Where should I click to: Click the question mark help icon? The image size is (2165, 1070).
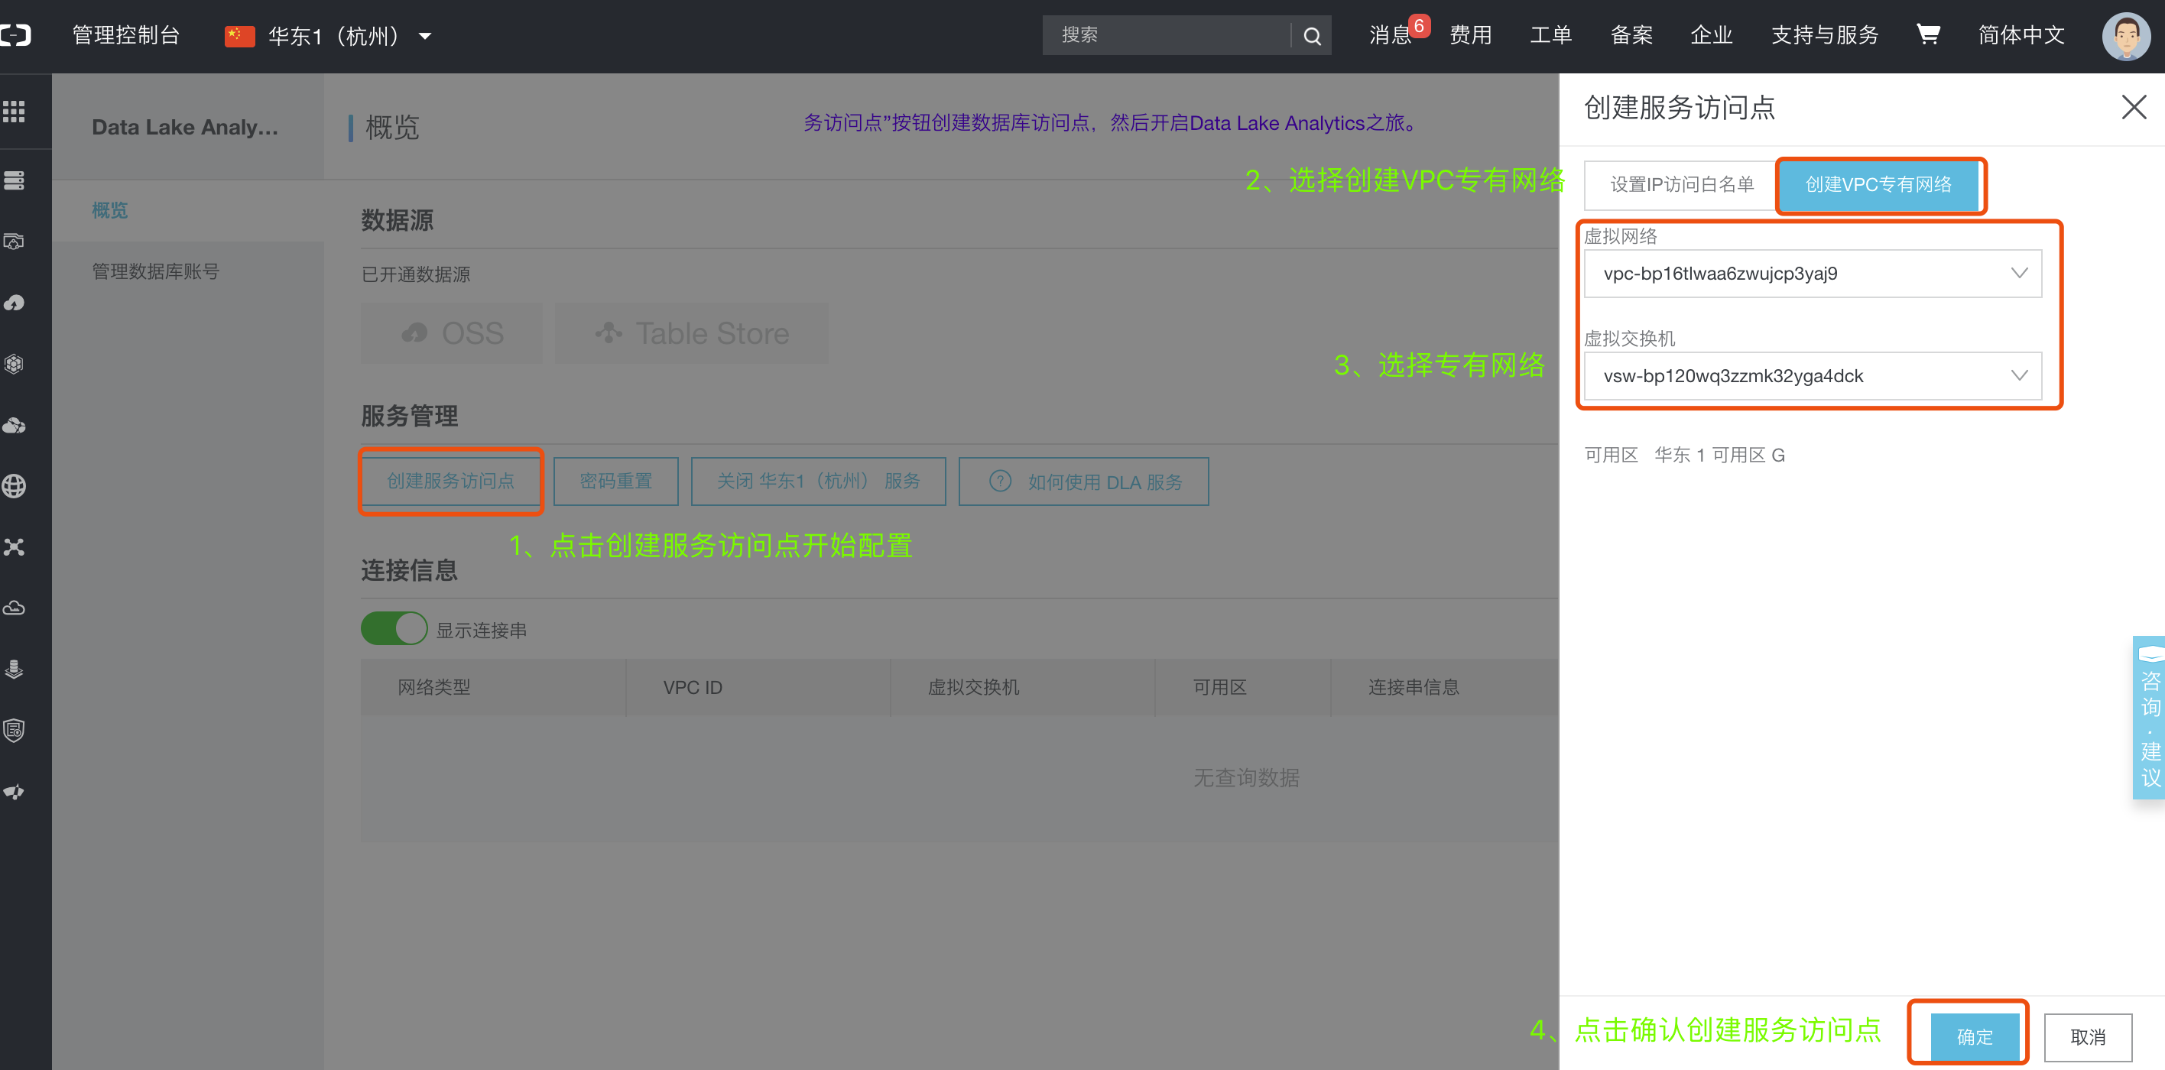(x=999, y=481)
